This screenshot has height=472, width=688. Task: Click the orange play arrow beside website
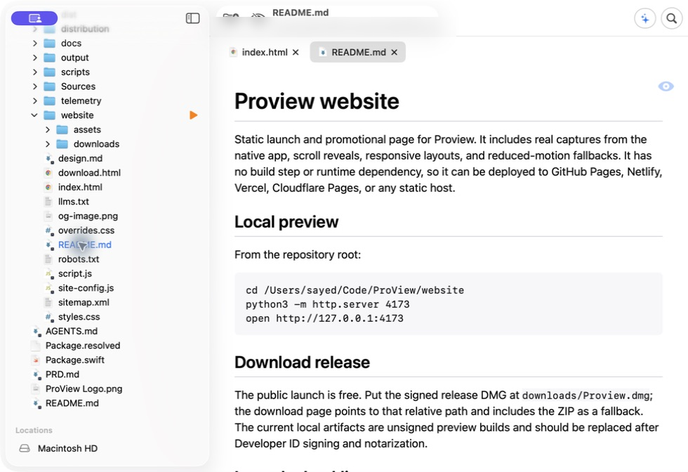coord(193,115)
